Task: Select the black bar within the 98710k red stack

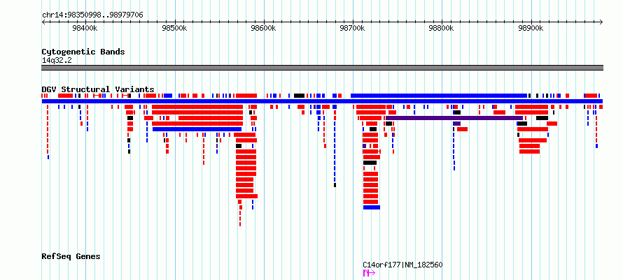Action: pyautogui.click(x=370, y=163)
